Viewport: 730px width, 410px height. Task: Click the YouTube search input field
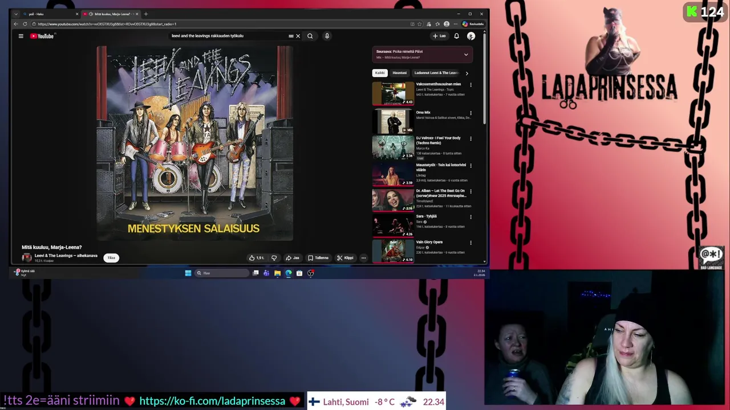(x=228, y=36)
